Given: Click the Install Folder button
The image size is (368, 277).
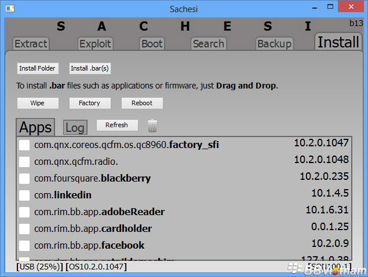Looking at the screenshot, I should click(38, 68).
